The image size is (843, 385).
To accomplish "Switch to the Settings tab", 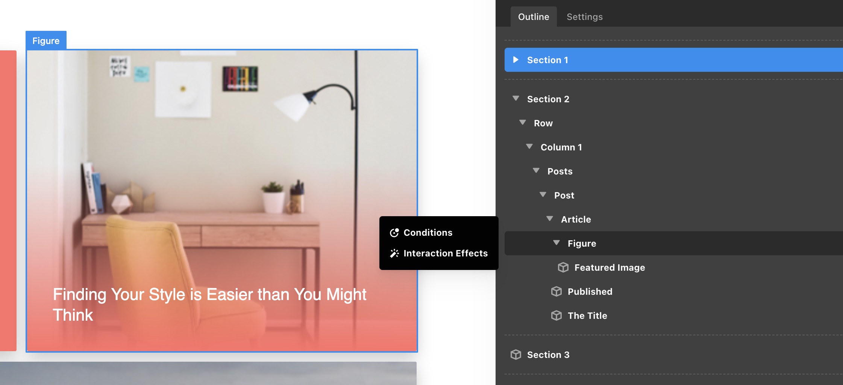I will [584, 17].
